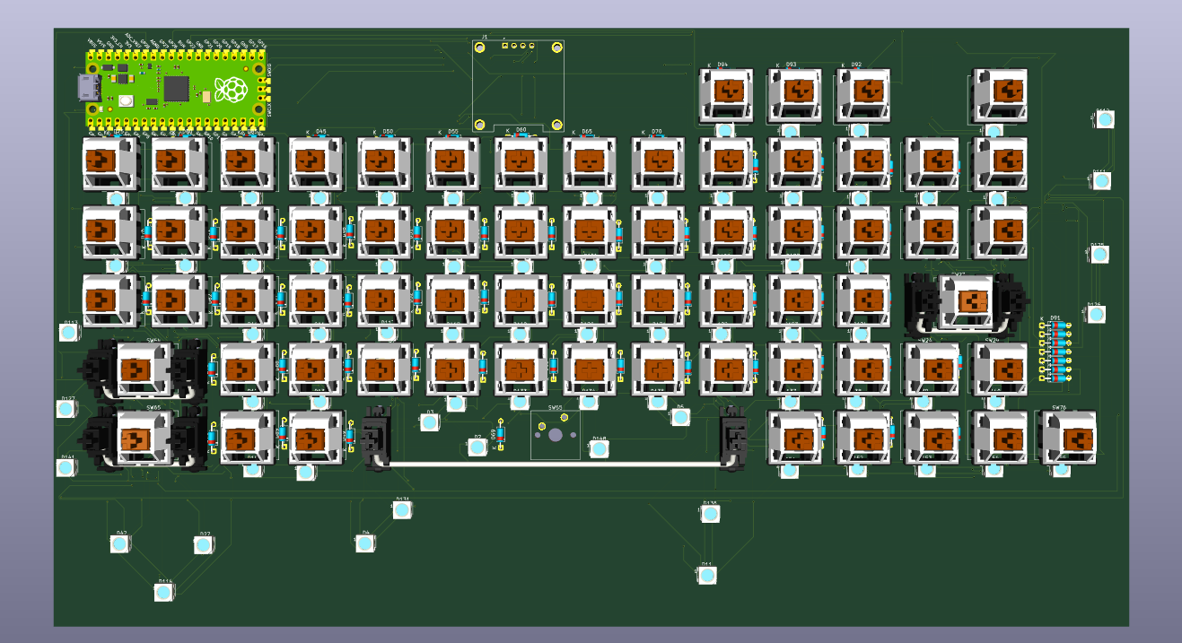
Task: Click the Raspberry Pi logo on the Pico
Action: pyautogui.click(x=232, y=88)
